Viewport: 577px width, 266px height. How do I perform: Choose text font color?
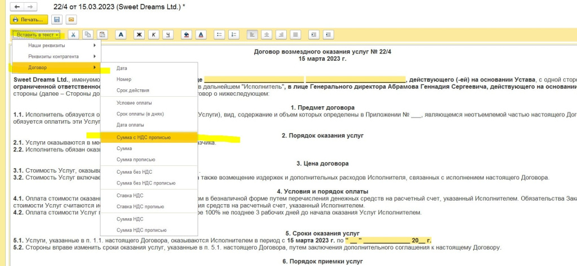point(201,34)
